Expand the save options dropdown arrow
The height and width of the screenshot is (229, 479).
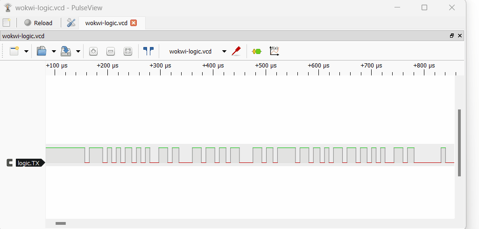[x=78, y=52]
